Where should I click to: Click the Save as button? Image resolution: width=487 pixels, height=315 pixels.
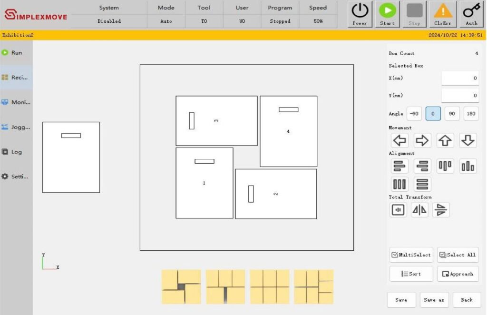434,300
